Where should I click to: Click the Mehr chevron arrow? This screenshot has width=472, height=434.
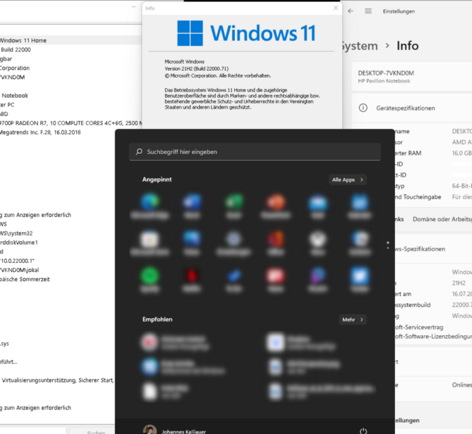coord(361,319)
